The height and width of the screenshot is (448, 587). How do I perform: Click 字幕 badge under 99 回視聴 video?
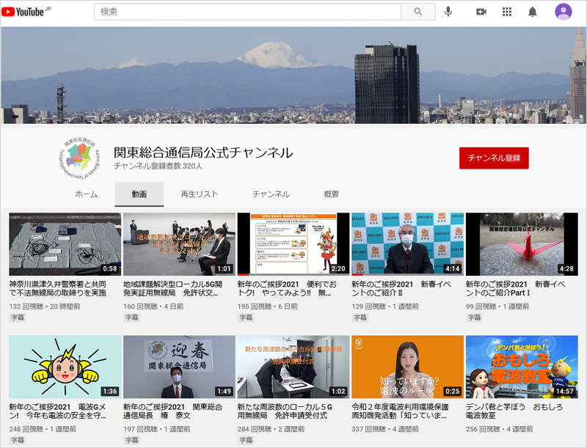point(474,317)
